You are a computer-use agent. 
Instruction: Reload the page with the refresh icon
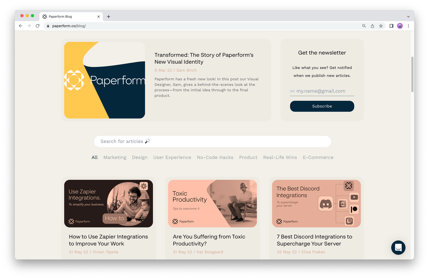tap(37, 26)
